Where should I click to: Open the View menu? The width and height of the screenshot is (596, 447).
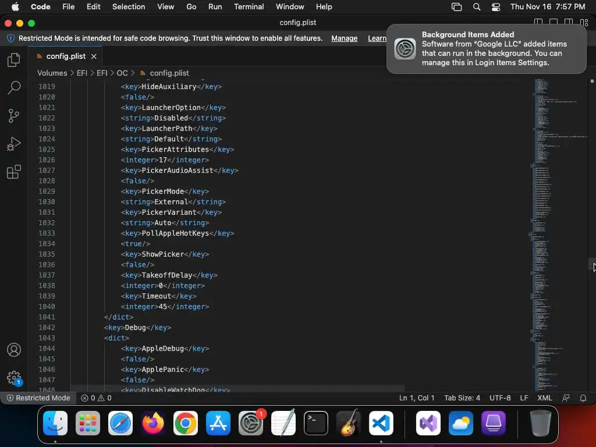(x=166, y=7)
